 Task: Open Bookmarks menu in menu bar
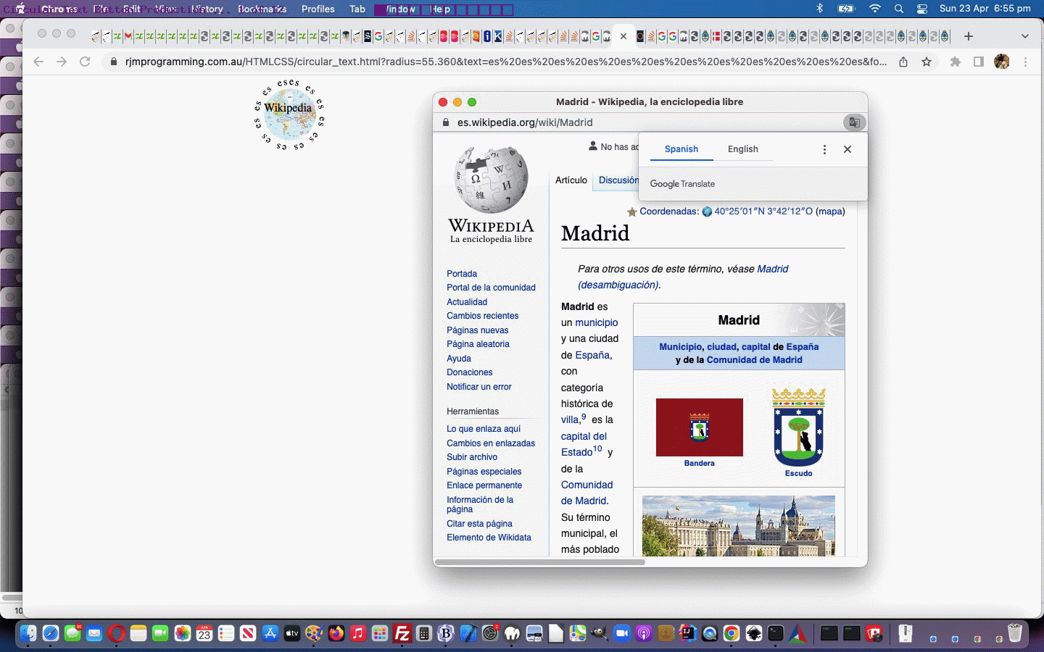click(x=262, y=9)
